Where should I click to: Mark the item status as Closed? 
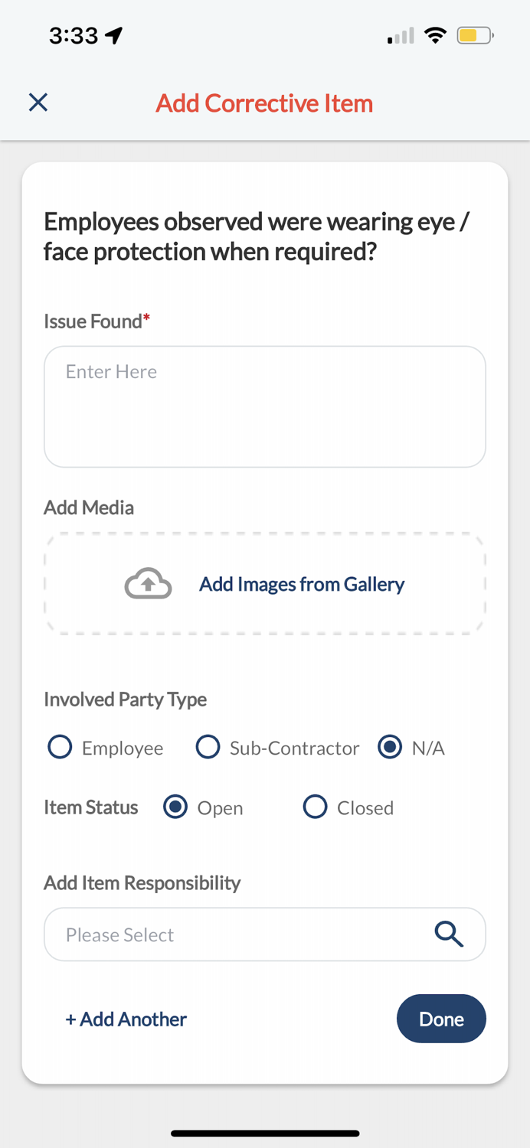pyautogui.click(x=315, y=807)
